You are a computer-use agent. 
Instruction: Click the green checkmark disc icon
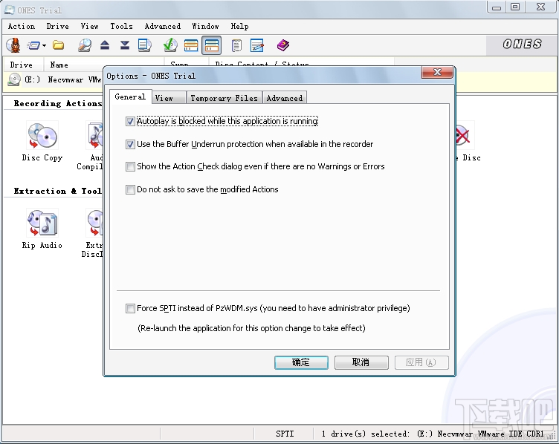[170, 45]
